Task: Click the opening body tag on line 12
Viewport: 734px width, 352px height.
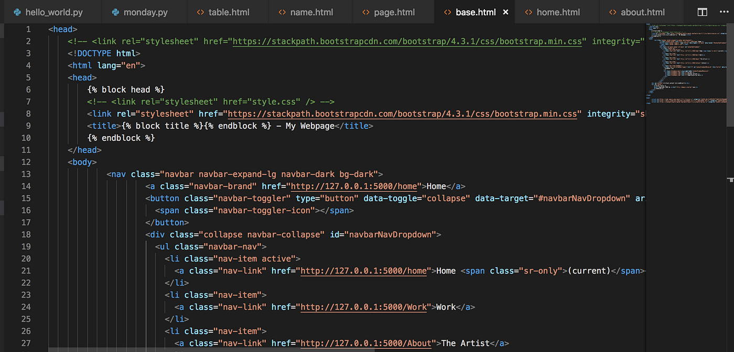Action: pyautogui.click(x=82, y=162)
